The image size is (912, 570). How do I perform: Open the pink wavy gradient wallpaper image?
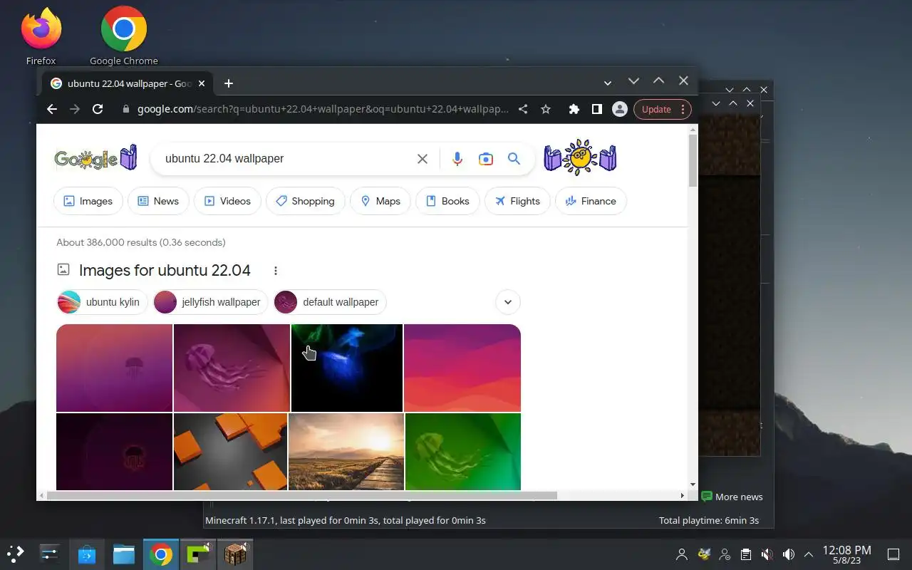(x=462, y=368)
